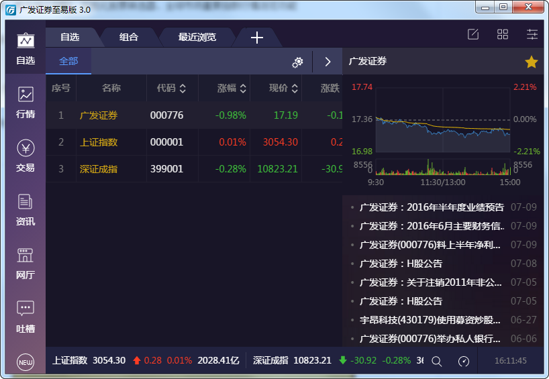Click the clock 16:11:45 in status bar
549x379 pixels.
pos(511,360)
